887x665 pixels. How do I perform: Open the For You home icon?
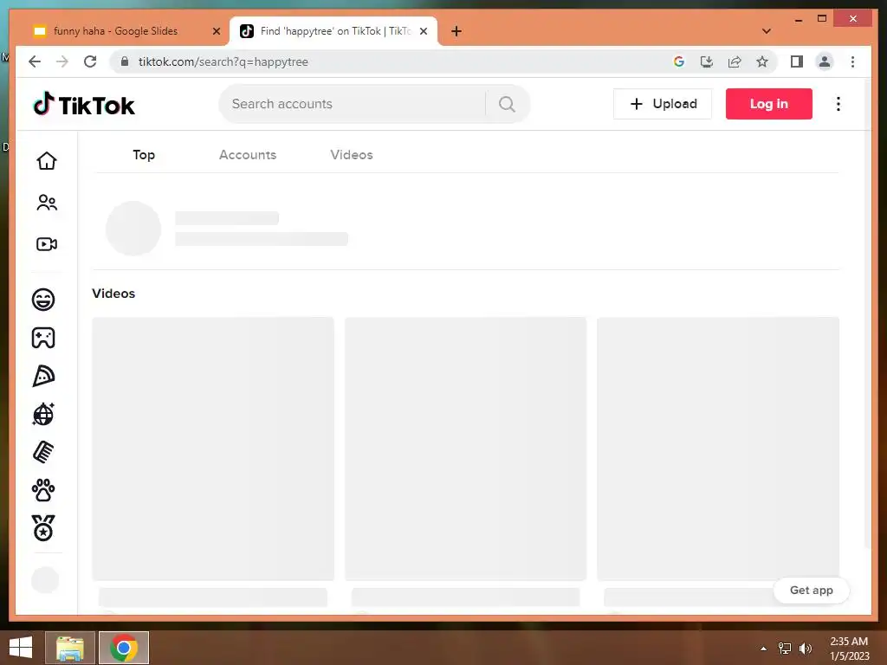(47, 160)
